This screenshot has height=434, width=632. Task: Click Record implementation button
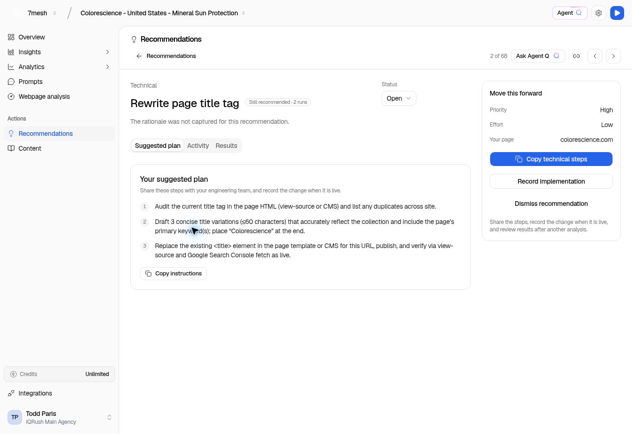pos(551,181)
